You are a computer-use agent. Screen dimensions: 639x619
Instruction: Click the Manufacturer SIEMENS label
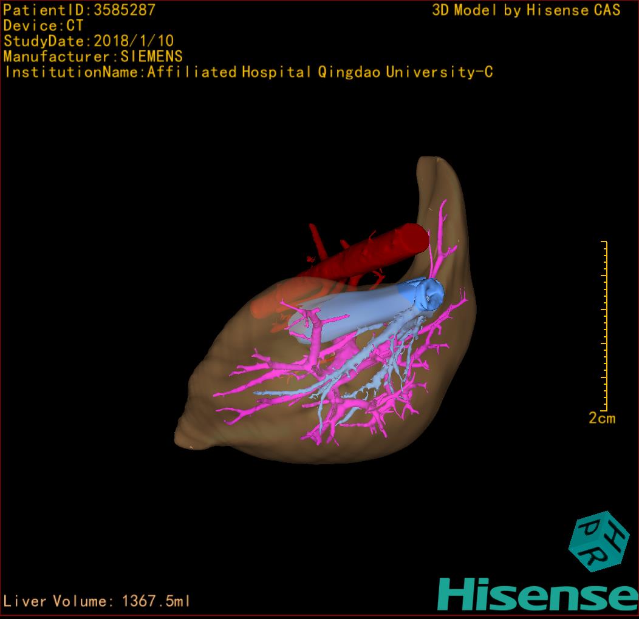[93, 56]
